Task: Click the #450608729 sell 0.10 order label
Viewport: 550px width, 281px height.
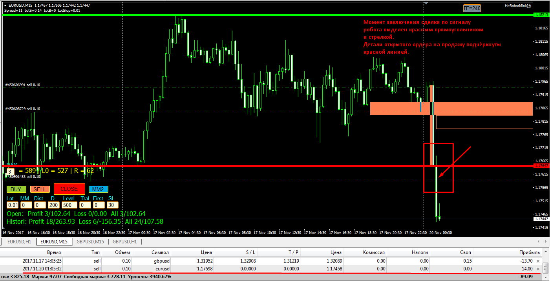Action: [22, 109]
